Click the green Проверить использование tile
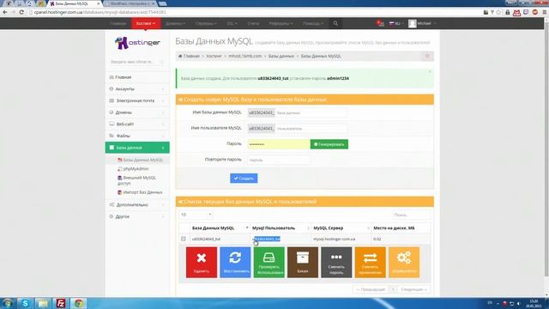Image resolution: width=549 pixels, height=309 pixels. [x=268, y=263]
